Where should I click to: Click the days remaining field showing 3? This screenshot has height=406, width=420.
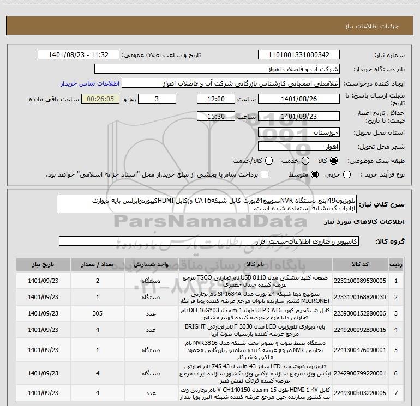point(157,99)
